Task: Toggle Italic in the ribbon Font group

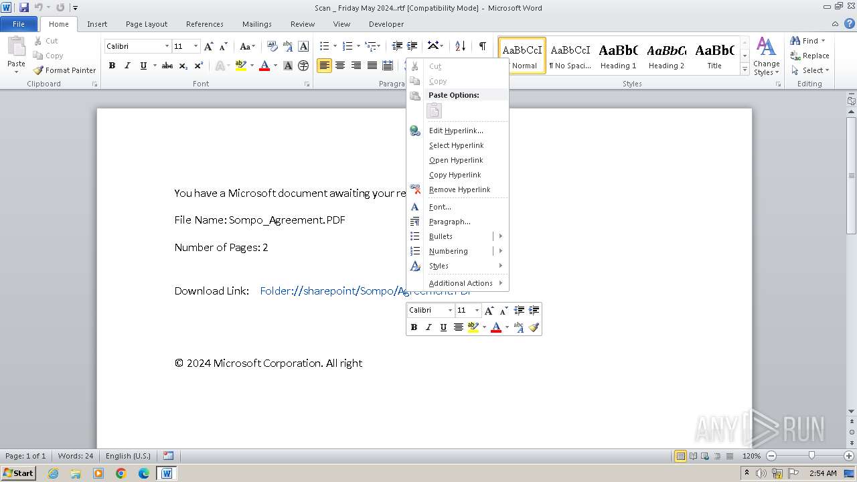Action: click(x=127, y=66)
